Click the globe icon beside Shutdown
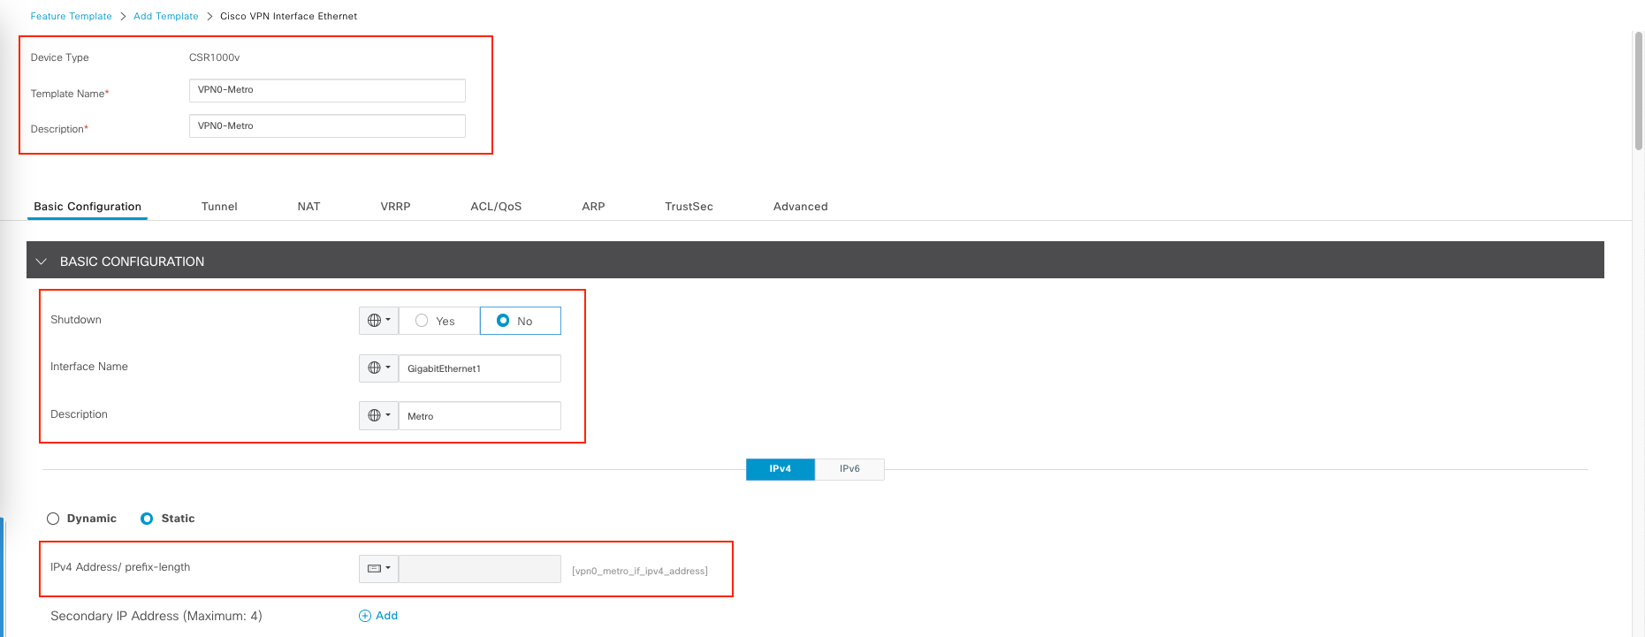 click(375, 321)
